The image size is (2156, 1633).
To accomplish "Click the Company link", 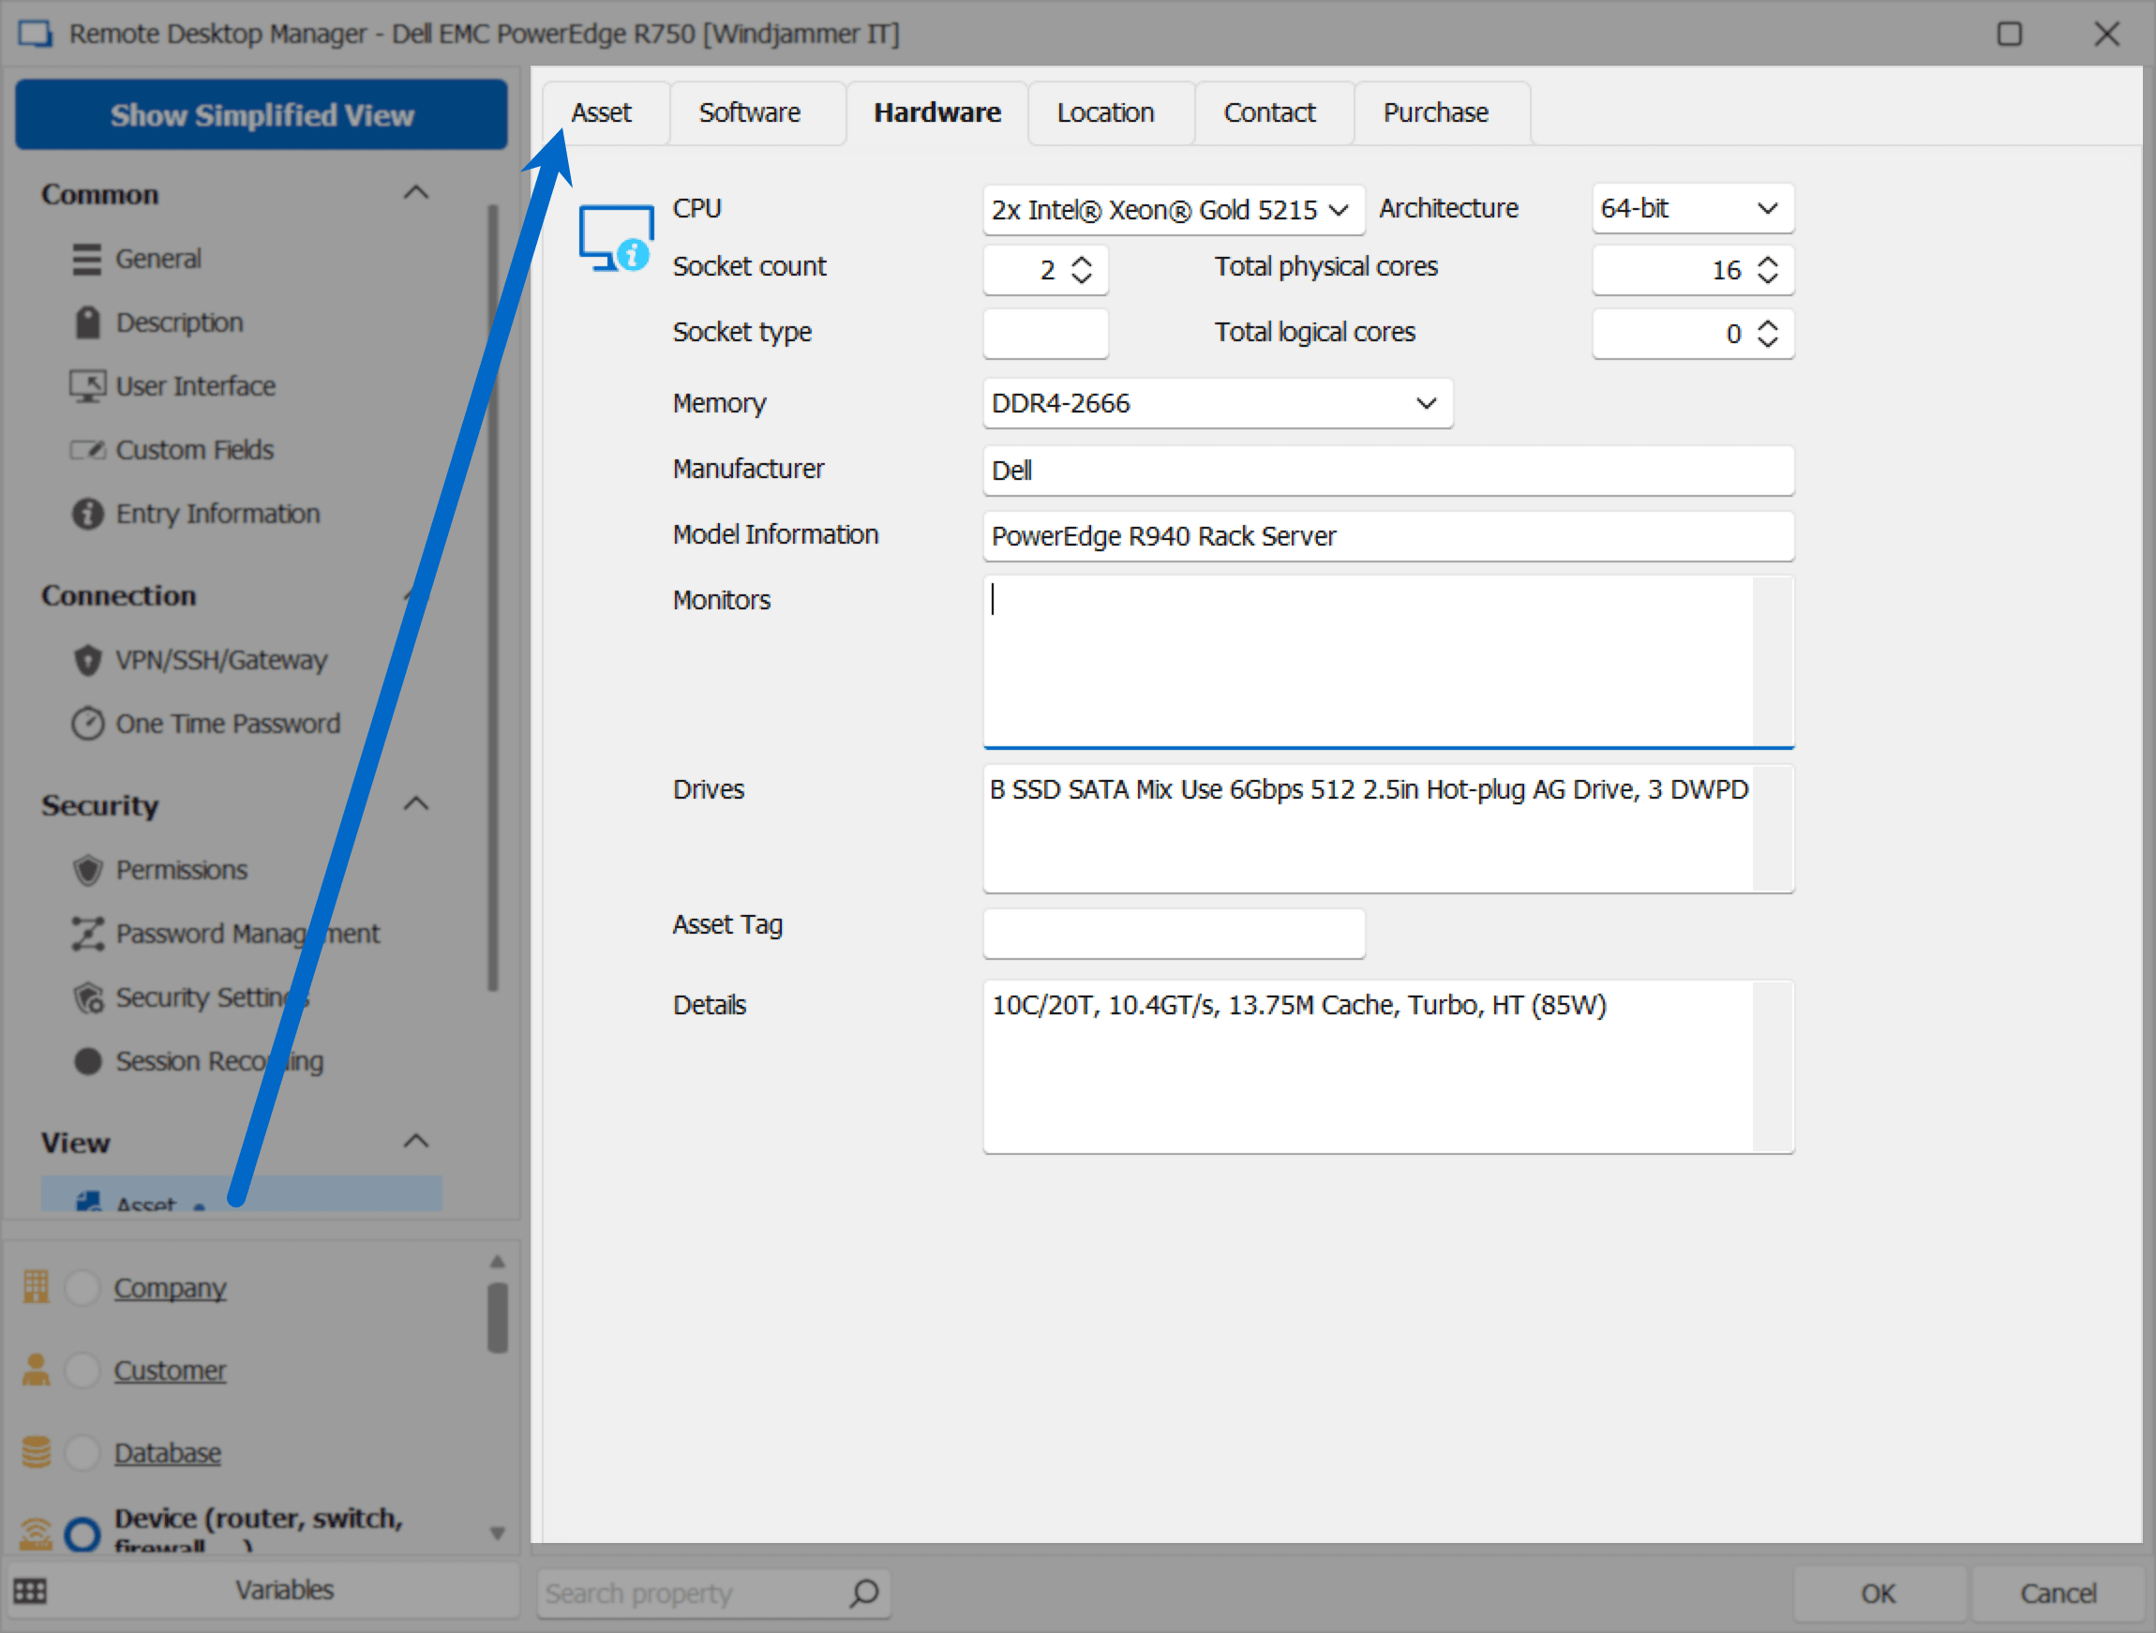I will pos(170,1287).
